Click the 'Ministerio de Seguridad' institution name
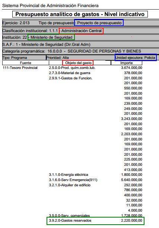 (x=51, y=37)
